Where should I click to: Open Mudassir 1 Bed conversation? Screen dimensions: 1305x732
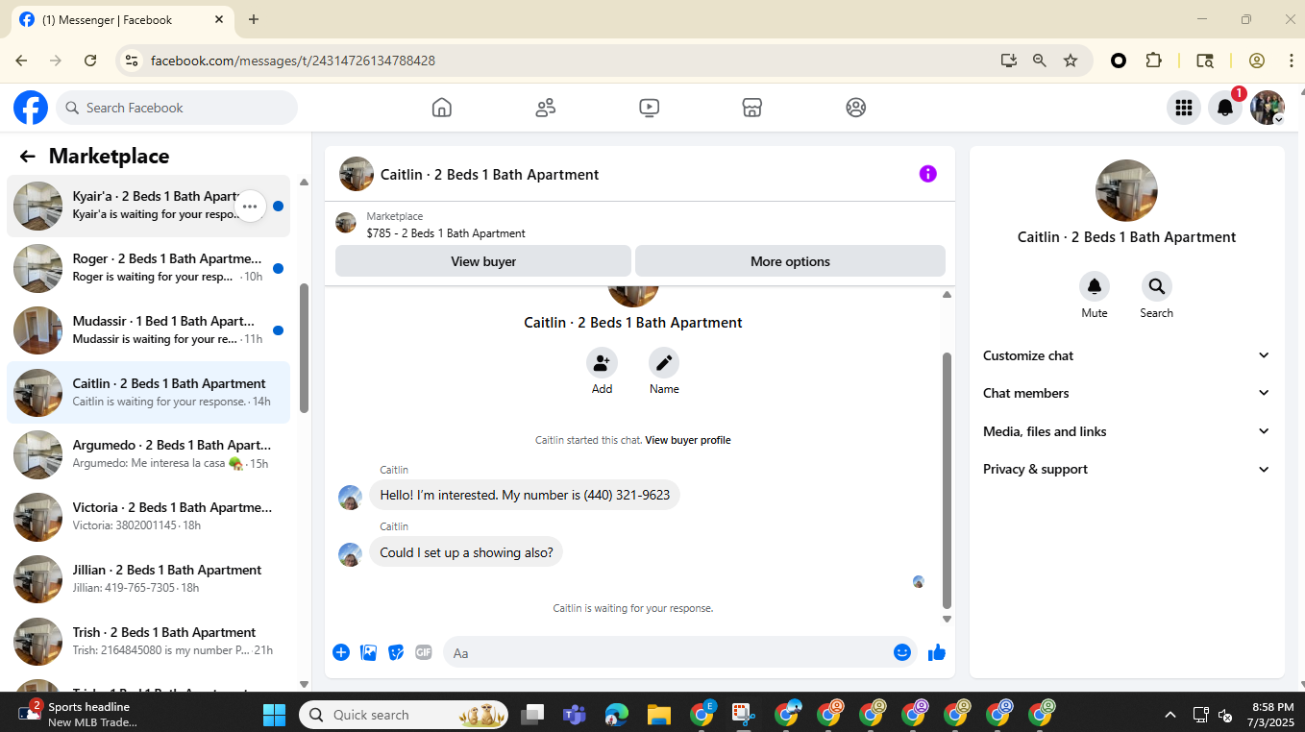click(148, 330)
